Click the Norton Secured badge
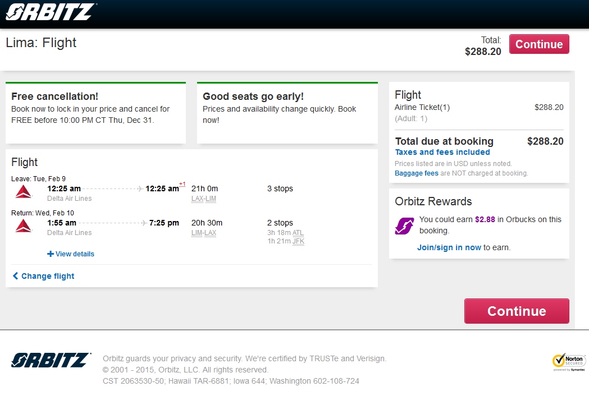Viewport: 589px width, 405px height. click(569, 362)
